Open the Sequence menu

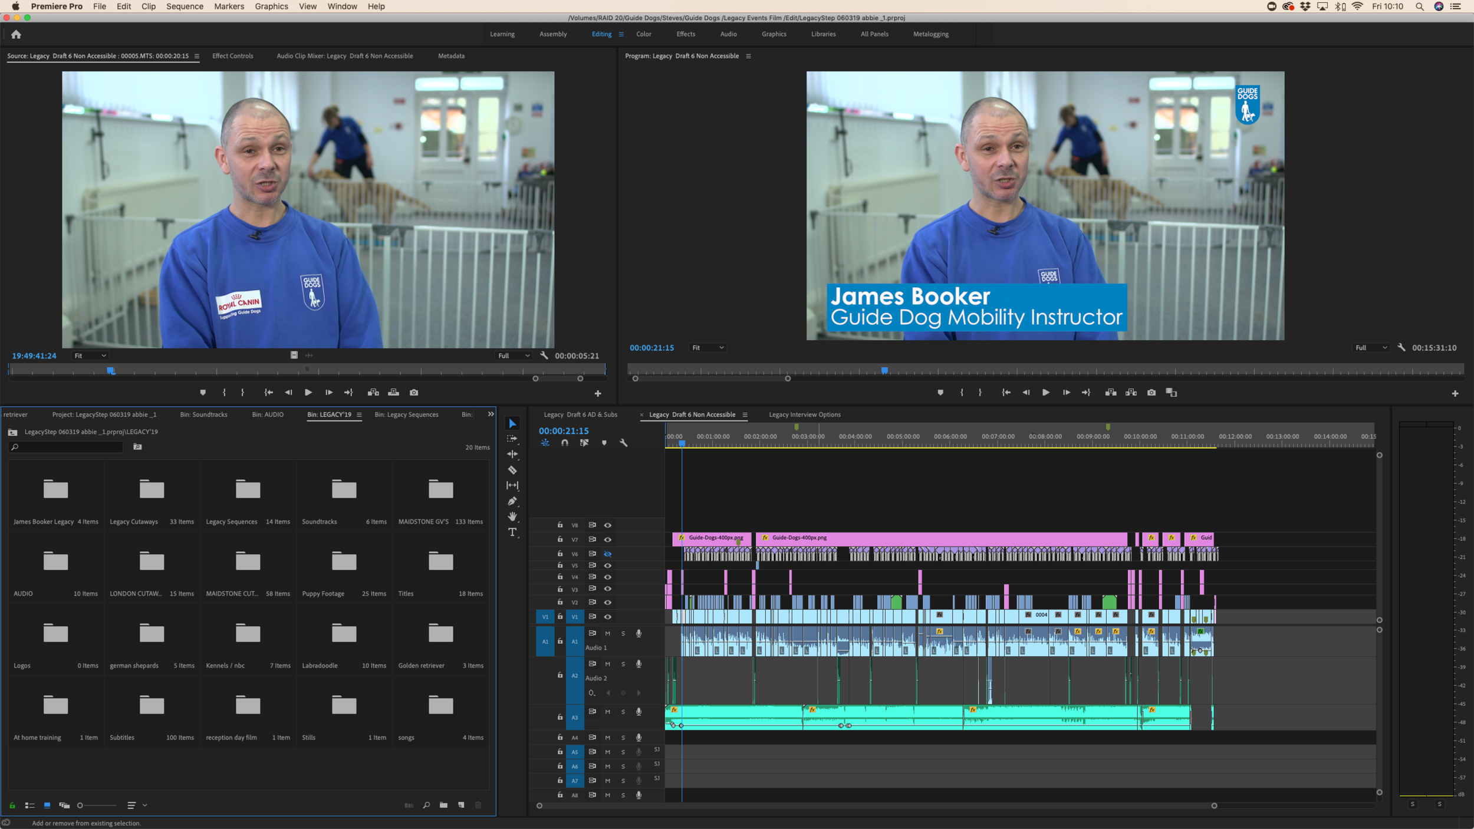coord(185,6)
